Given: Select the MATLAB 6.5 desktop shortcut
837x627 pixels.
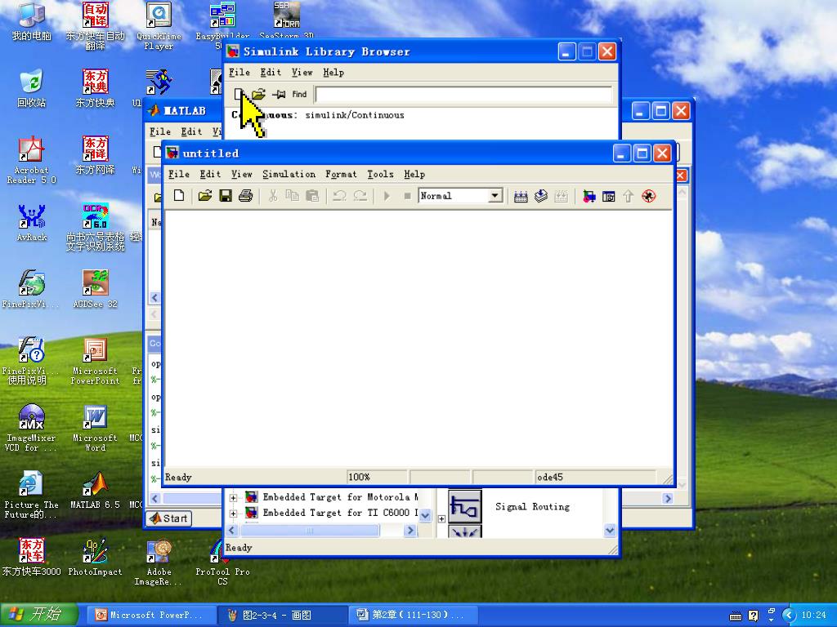Looking at the screenshot, I should click(95, 491).
